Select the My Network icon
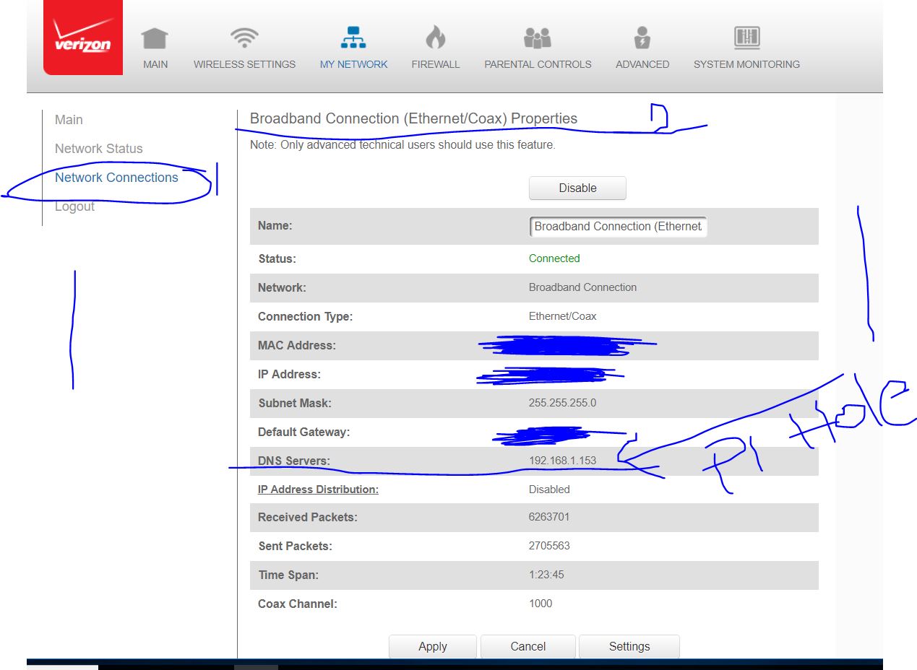 click(x=353, y=38)
